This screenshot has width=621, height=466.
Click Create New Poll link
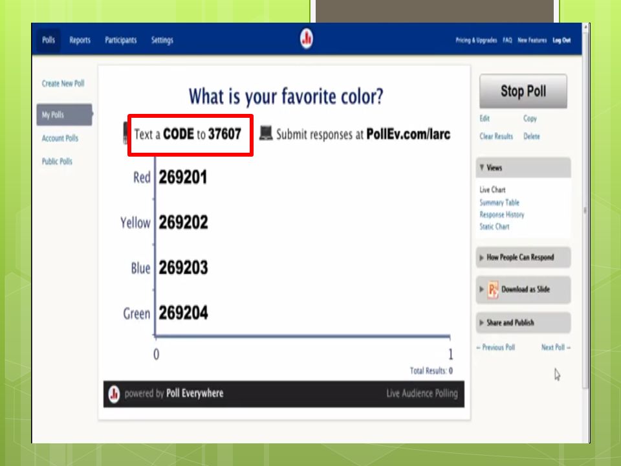pyautogui.click(x=63, y=83)
